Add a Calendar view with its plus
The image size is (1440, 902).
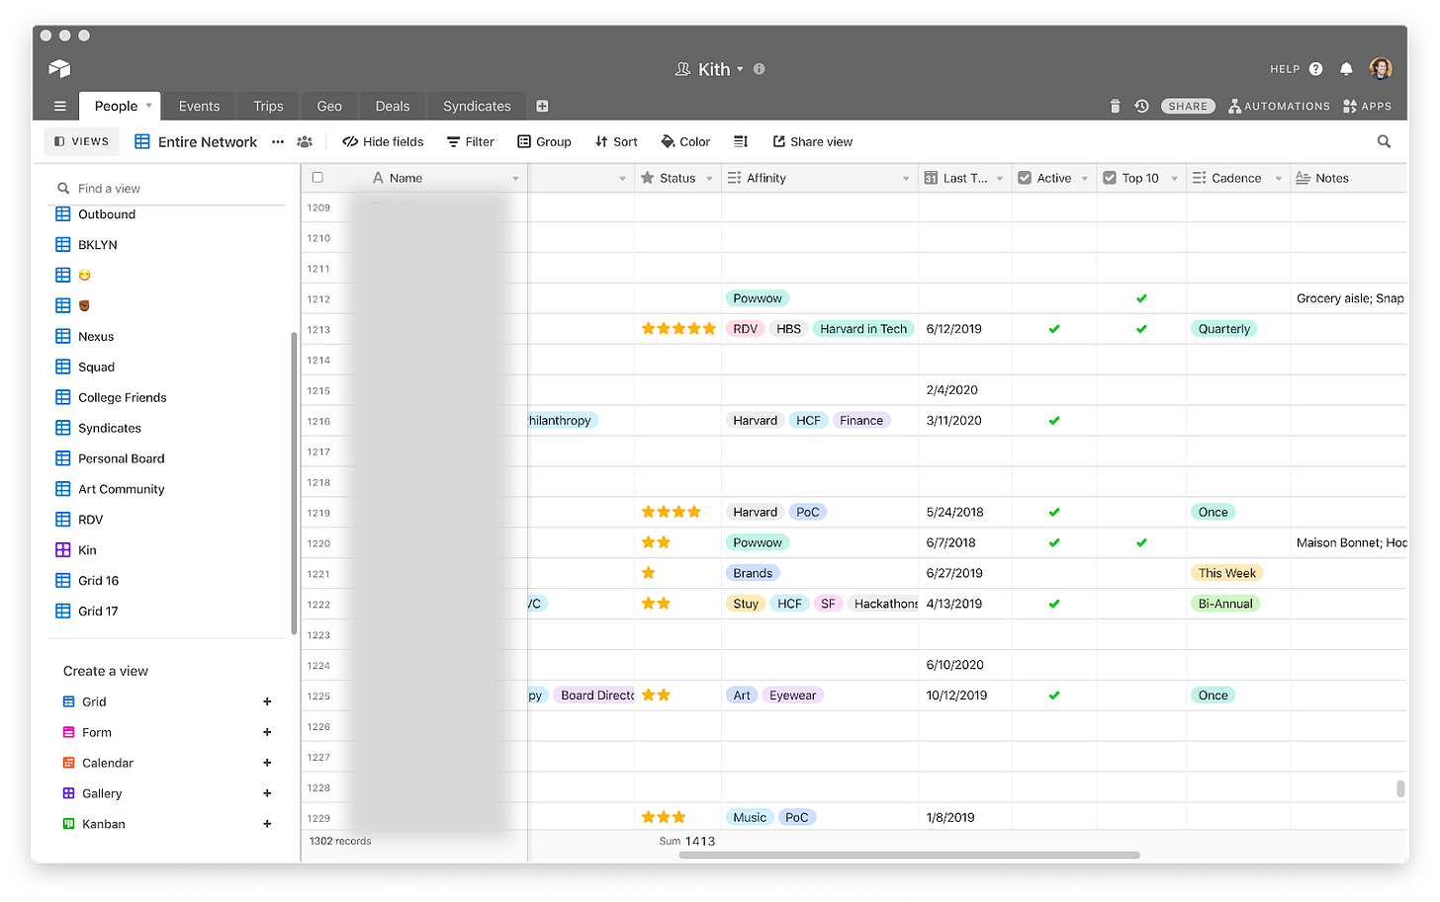point(267,764)
